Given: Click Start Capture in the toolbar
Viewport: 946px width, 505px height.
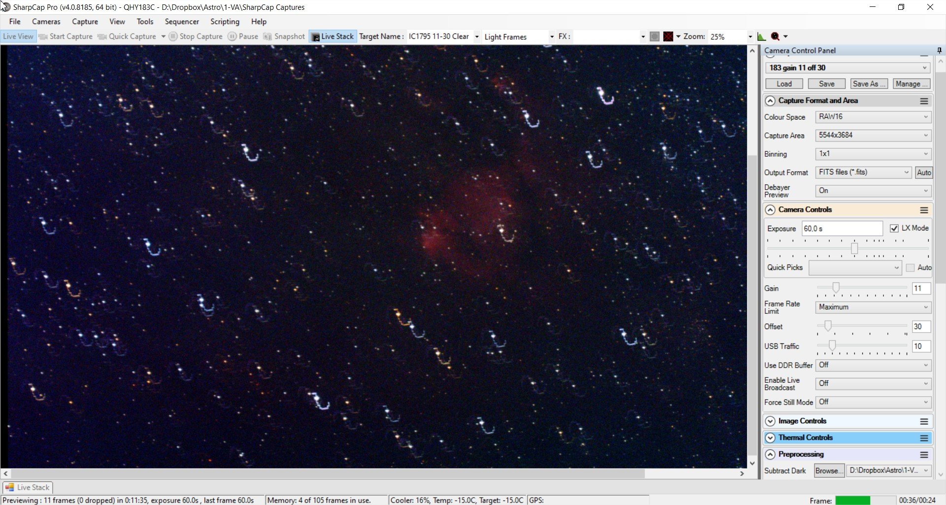Looking at the screenshot, I should pos(66,36).
